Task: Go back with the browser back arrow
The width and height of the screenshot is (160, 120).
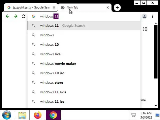Action: click(7, 16)
